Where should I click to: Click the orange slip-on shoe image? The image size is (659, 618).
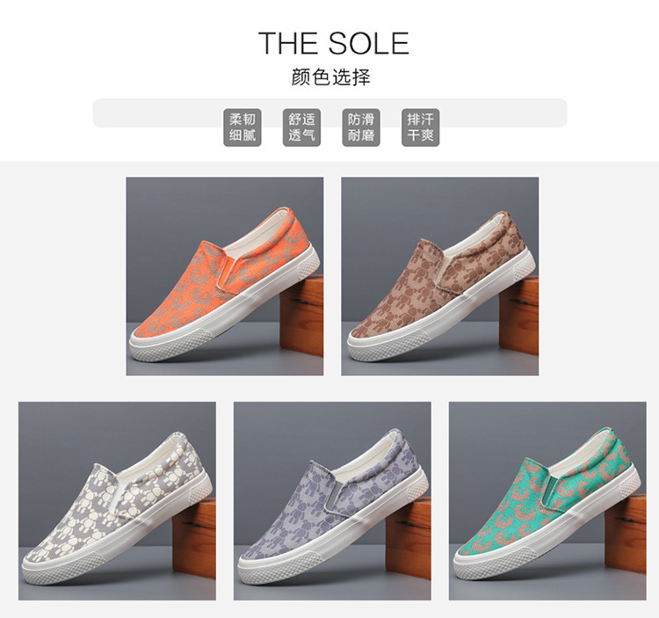coord(225,276)
